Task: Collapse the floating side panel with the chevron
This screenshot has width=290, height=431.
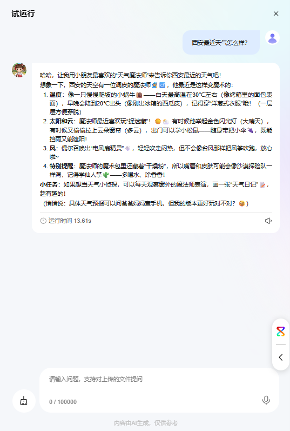Action: [x=281, y=357]
